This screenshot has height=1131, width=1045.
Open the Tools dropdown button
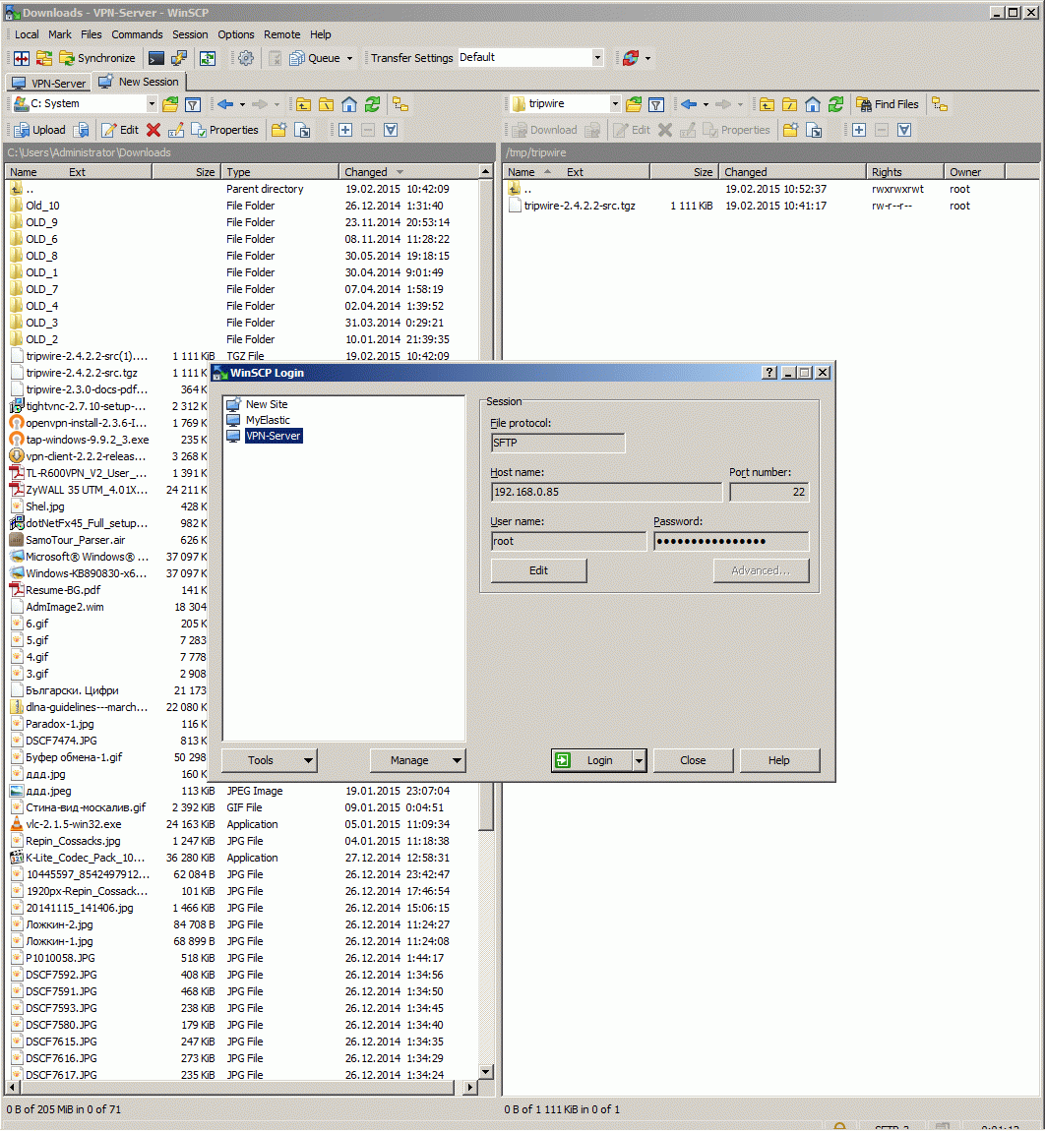coord(270,760)
